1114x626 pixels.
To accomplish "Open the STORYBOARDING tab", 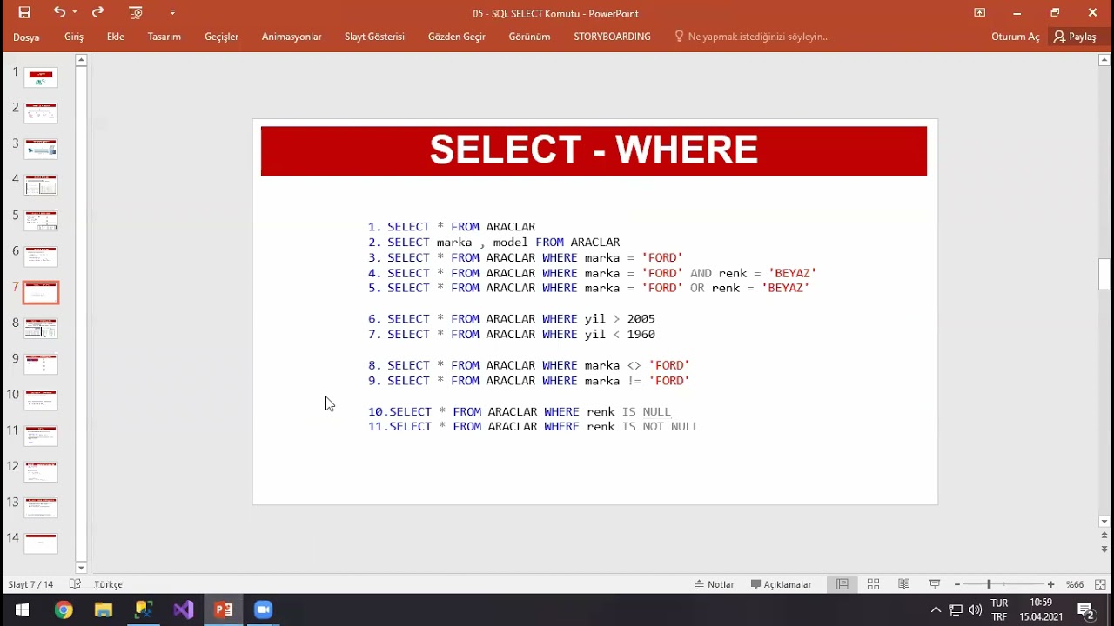I will (612, 37).
